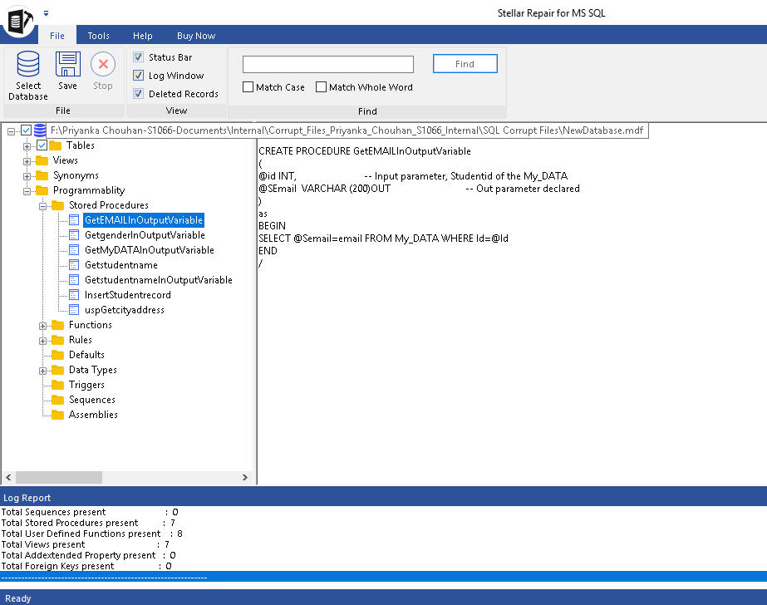This screenshot has height=605, width=767.
Task: Click the Find button
Action: point(465,64)
